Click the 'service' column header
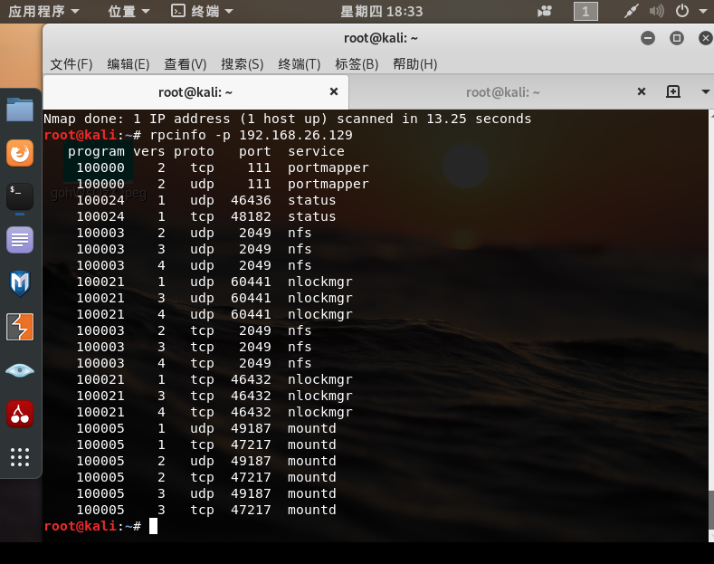Viewport: 714px width, 564px height. 316,151
